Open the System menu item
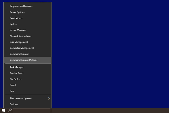Image resolution: width=169 pixels, height=113 pixels. 28,24
